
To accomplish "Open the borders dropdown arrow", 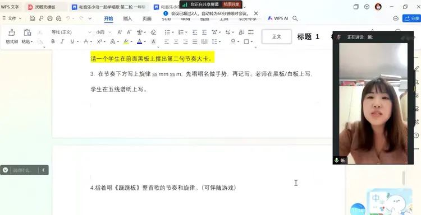I will pos(252,41).
